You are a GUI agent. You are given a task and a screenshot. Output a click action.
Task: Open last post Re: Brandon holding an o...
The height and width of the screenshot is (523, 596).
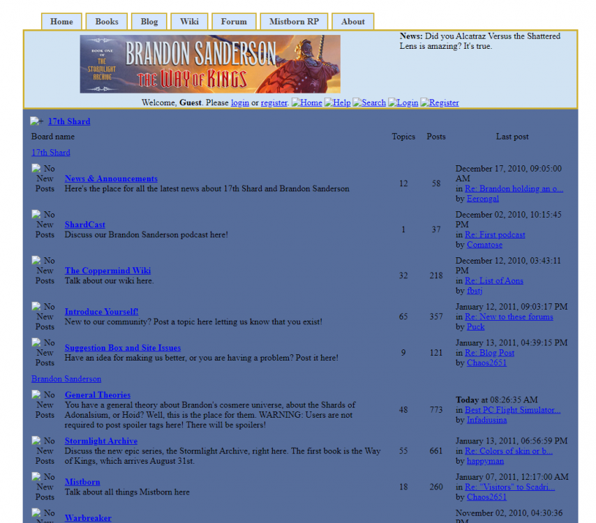[514, 188]
